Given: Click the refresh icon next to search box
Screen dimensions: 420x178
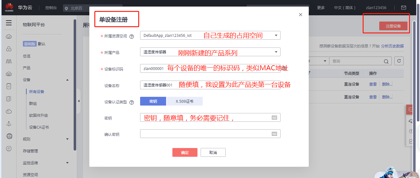Looking at the screenshot, I should coord(399,61).
